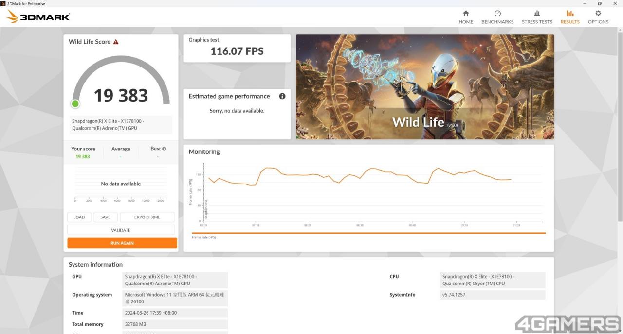Click the total memory value 32768 MB
Viewport: 623px width, 334px height.
click(175, 324)
